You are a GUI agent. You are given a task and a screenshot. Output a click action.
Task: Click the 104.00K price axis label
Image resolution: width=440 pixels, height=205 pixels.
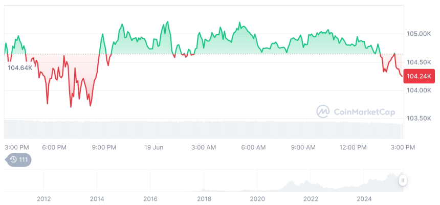(419, 90)
